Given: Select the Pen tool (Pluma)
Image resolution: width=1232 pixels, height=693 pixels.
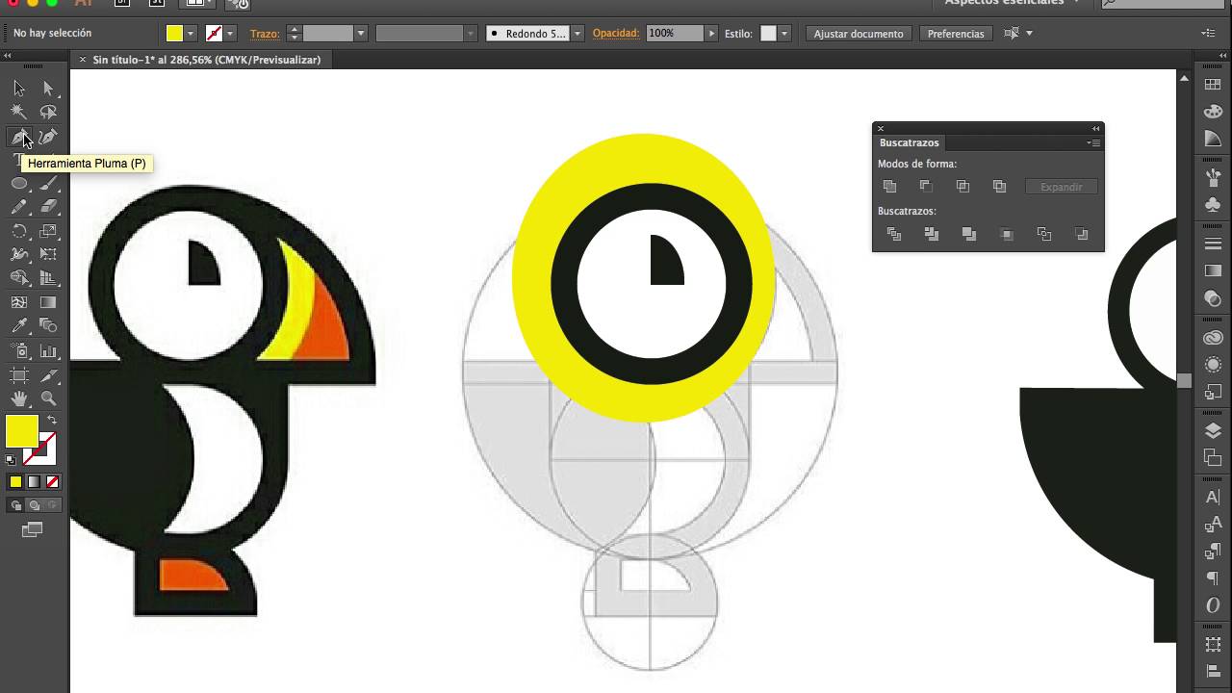Looking at the screenshot, I should (19, 136).
